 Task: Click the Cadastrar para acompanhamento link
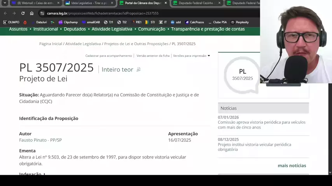(x=108, y=56)
